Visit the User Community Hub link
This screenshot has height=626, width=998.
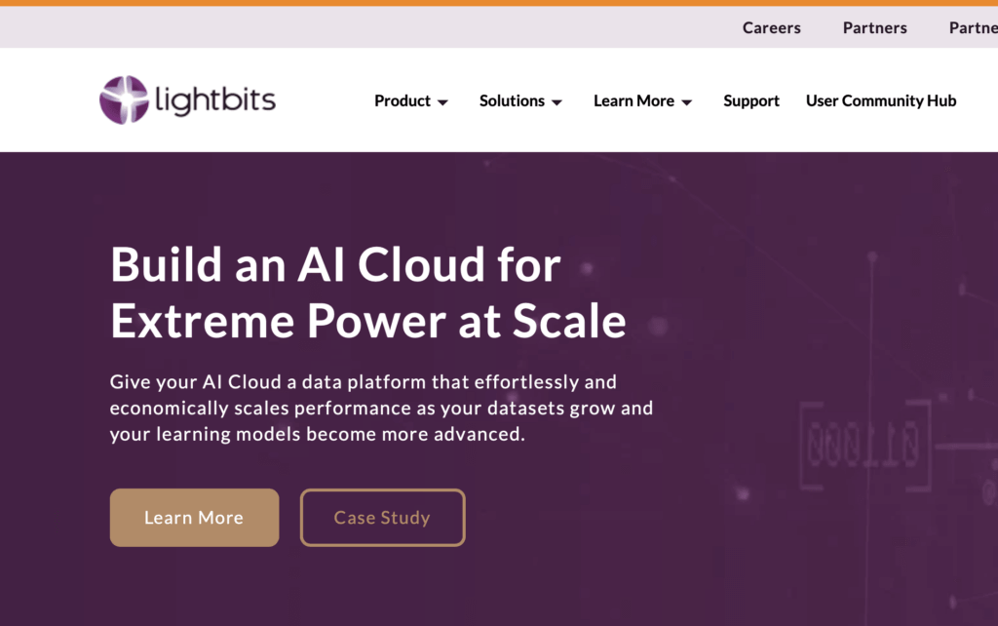pyautogui.click(x=880, y=100)
